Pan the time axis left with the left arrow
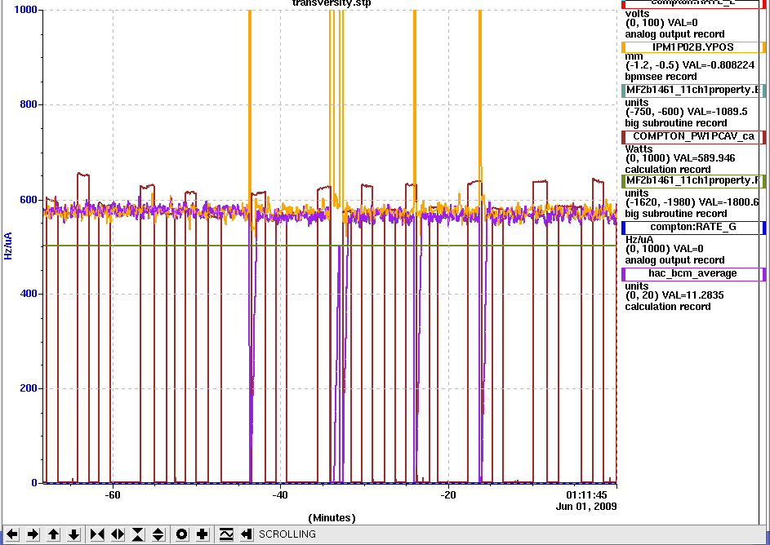This screenshot has height=545, width=770. [11, 534]
